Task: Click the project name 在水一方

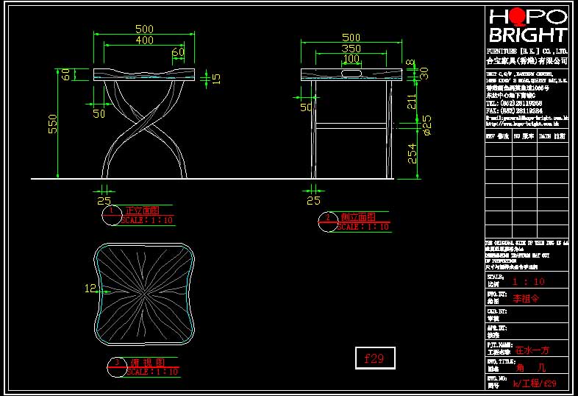Action: coord(532,350)
